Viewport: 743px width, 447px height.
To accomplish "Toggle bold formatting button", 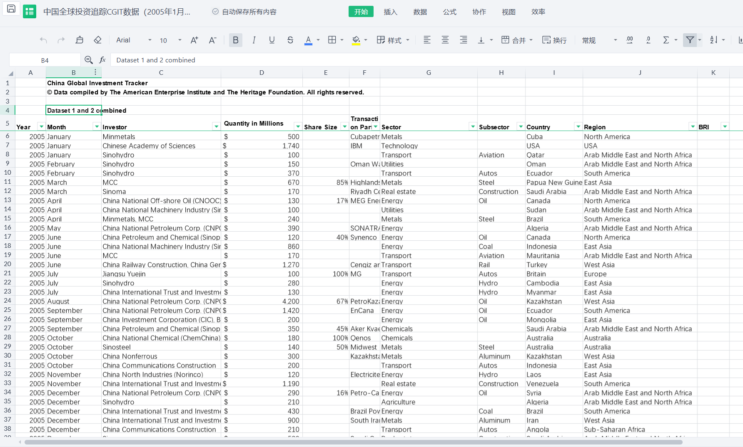I will (236, 40).
